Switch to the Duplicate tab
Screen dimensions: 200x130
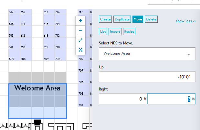122,19
